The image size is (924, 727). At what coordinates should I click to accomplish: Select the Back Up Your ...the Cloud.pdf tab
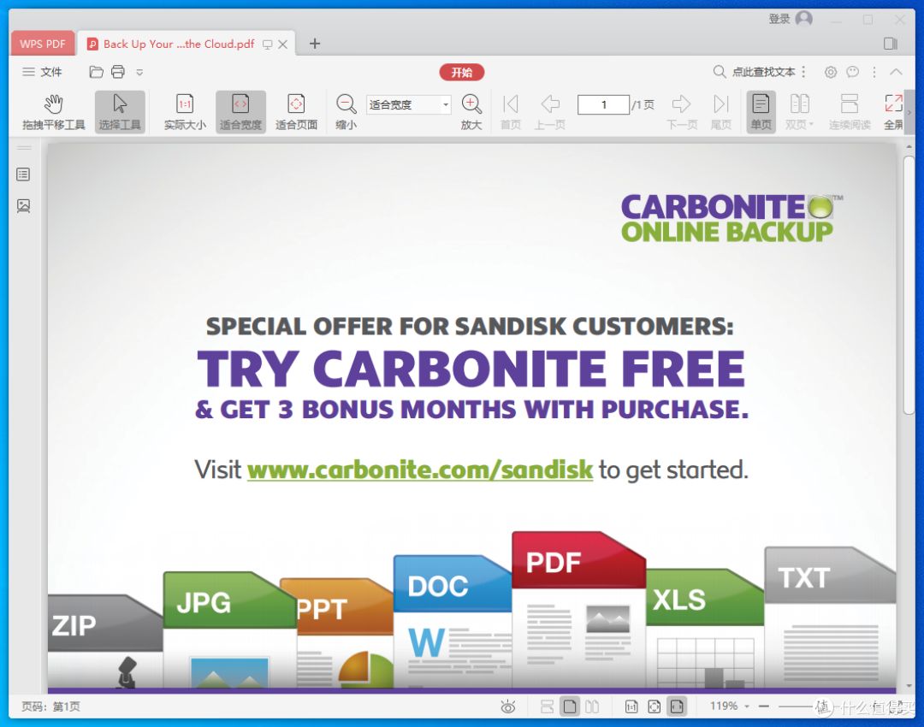pyautogui.click(x=179, y=44)
